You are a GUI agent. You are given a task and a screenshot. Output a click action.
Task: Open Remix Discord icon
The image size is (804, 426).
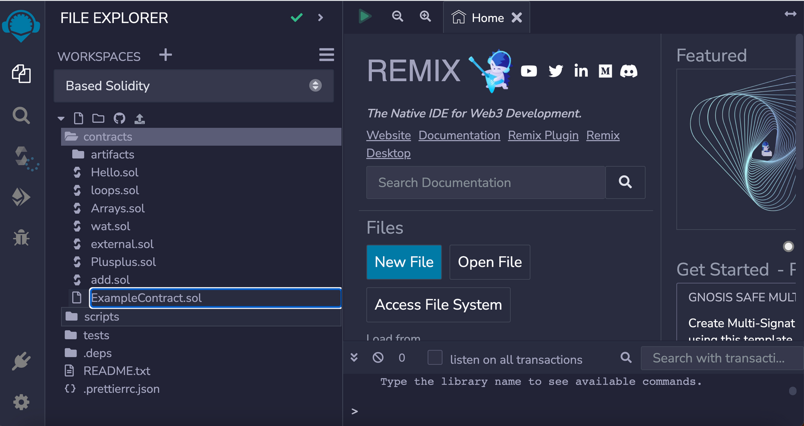click(629, 71)
